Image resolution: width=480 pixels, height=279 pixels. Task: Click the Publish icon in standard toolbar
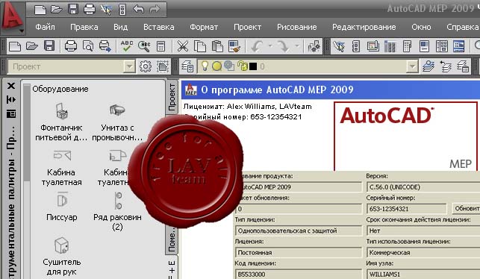[x=105, y=46]
